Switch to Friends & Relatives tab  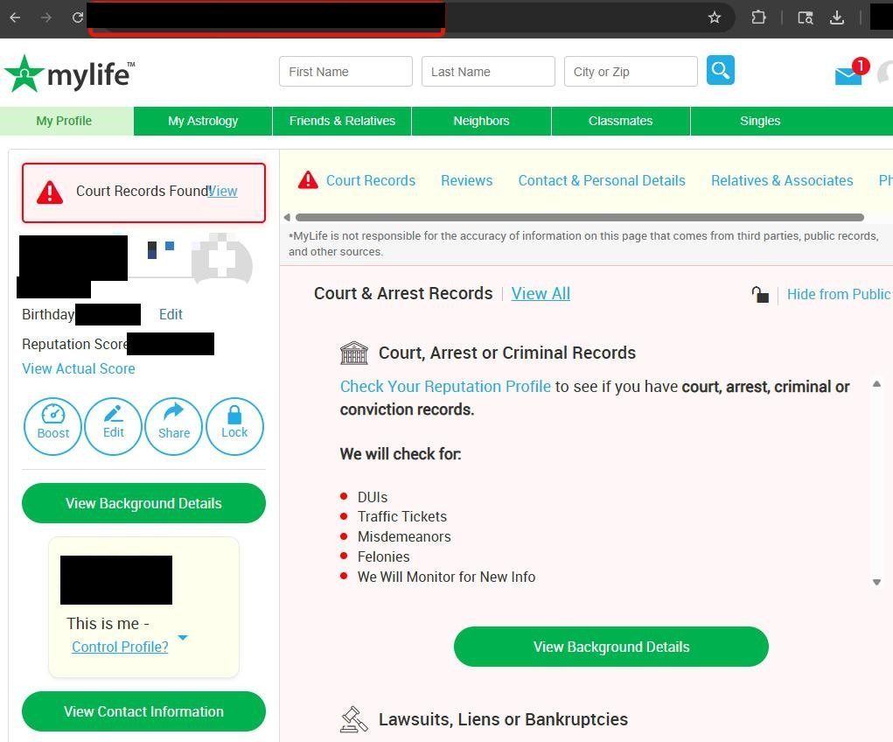(x=342, y=121)
